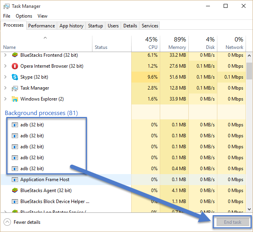Screen dimensions: 253x232
Task: Open the Options menu
Action: (x=24, y=16)
